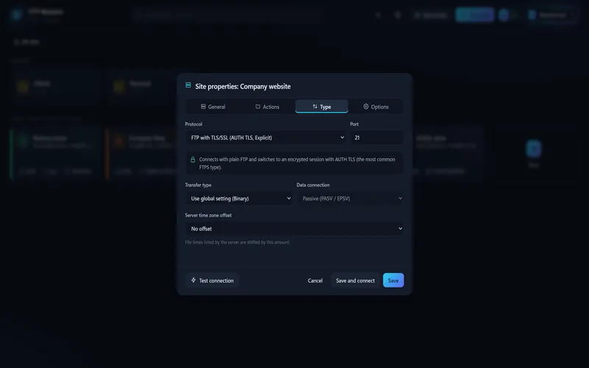Click the "Protocol" field label
The height and width of the screenshot is (368, 589).
(x=194, y=124)
